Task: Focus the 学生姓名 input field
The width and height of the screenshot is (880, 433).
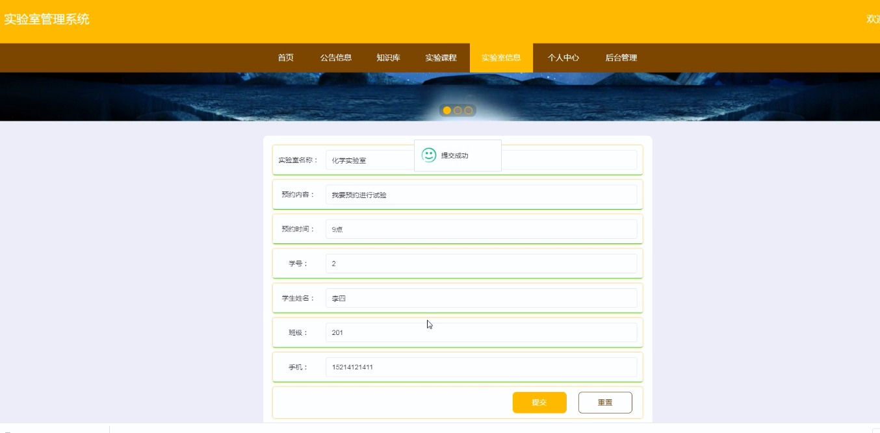Action: pos(481,298)
